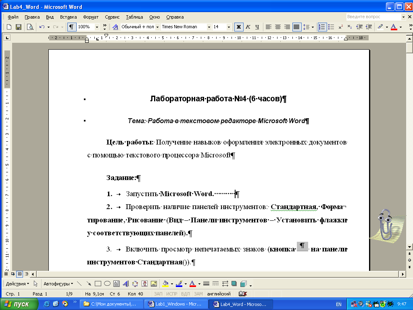Click the Styles and Formatting icon
The height and width of the screenshot is (310, 413).
click(115, 27)
